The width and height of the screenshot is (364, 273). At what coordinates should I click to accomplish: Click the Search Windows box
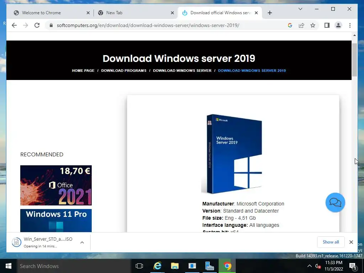74,266
